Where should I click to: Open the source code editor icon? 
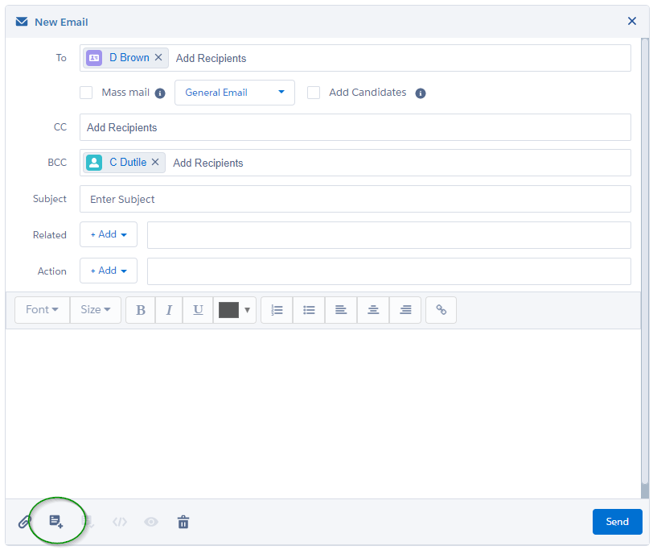tap(119, 522)
